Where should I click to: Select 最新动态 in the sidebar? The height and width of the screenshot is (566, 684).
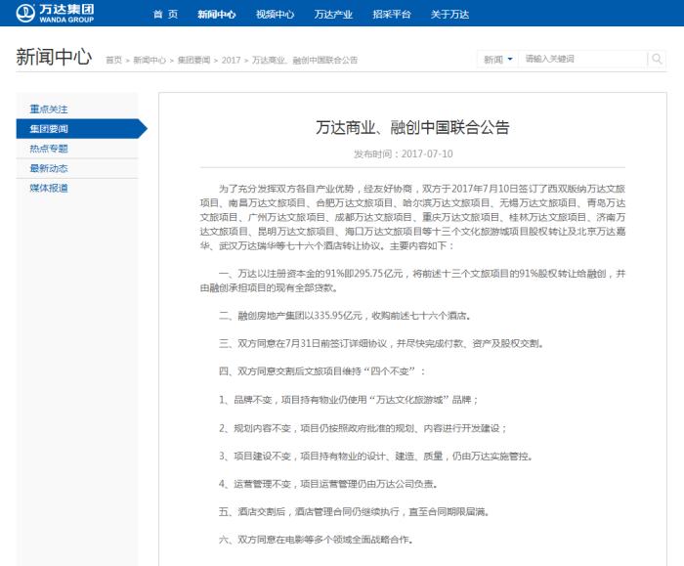[x=49, y=168]
